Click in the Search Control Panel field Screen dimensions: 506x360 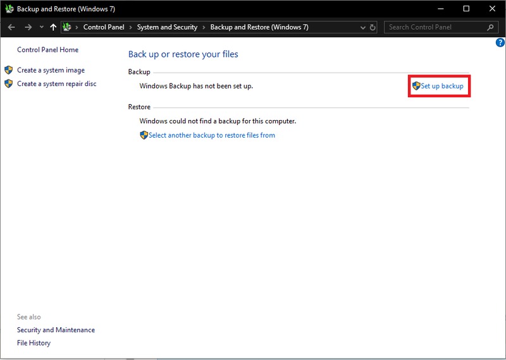436,27
